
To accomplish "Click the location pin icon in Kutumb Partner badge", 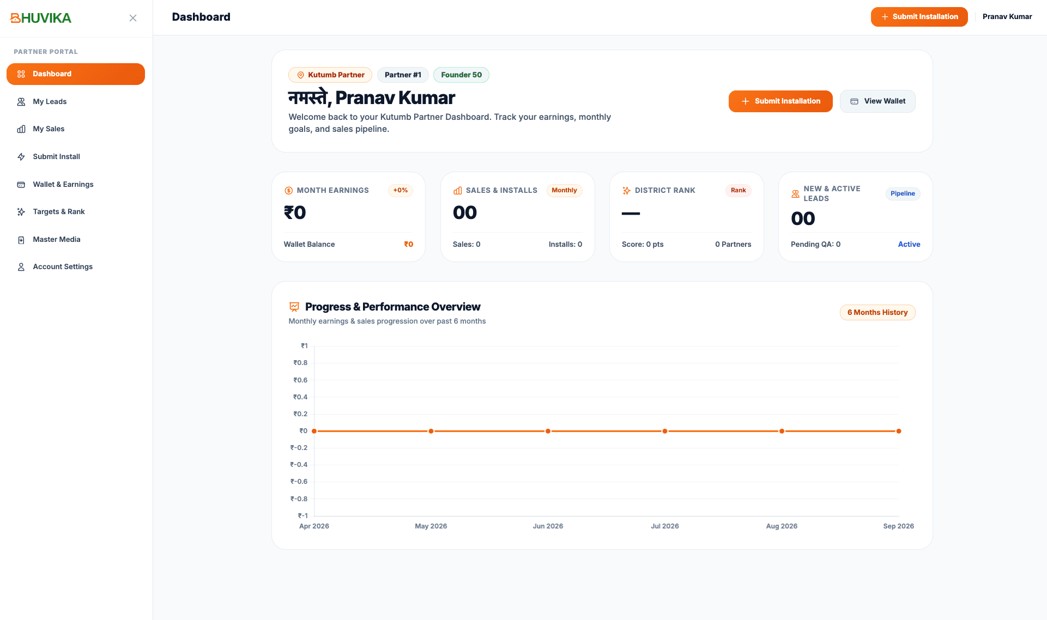I will click(300, 75).
